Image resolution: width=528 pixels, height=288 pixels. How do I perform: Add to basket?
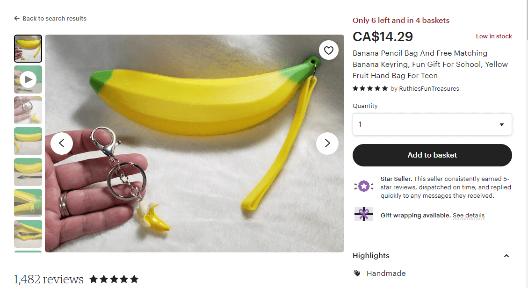(432, 155)
